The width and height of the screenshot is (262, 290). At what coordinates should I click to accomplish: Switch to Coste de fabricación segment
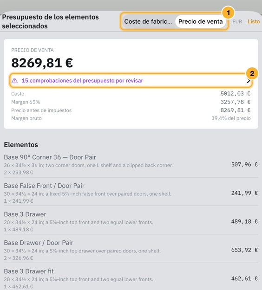tap(148, 21)
